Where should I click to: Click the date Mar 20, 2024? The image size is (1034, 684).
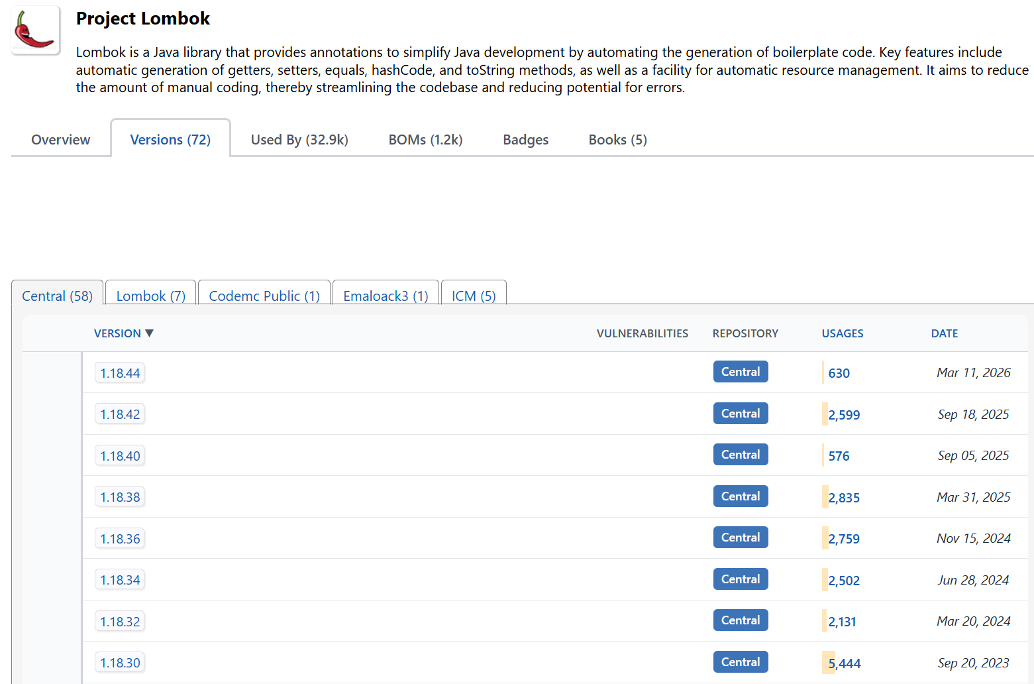[974, 621]
